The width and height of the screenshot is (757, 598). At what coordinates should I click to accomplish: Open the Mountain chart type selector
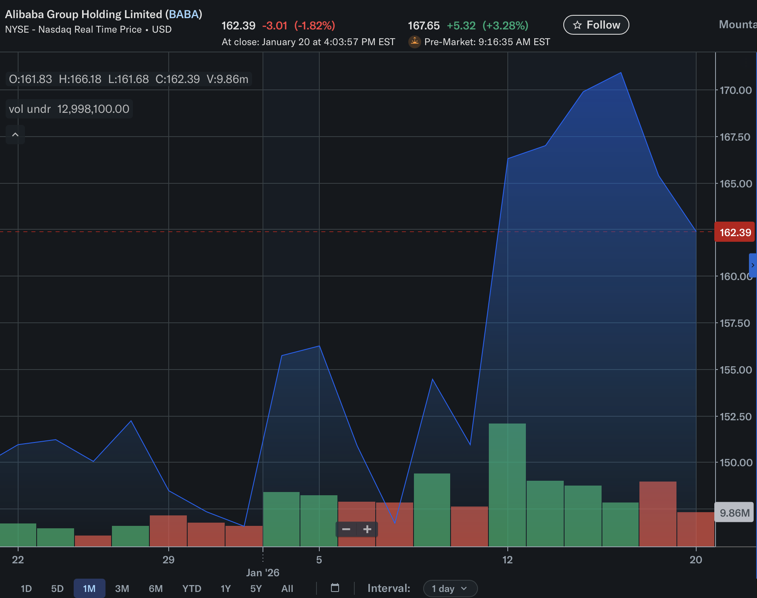[x=737, y=25]
